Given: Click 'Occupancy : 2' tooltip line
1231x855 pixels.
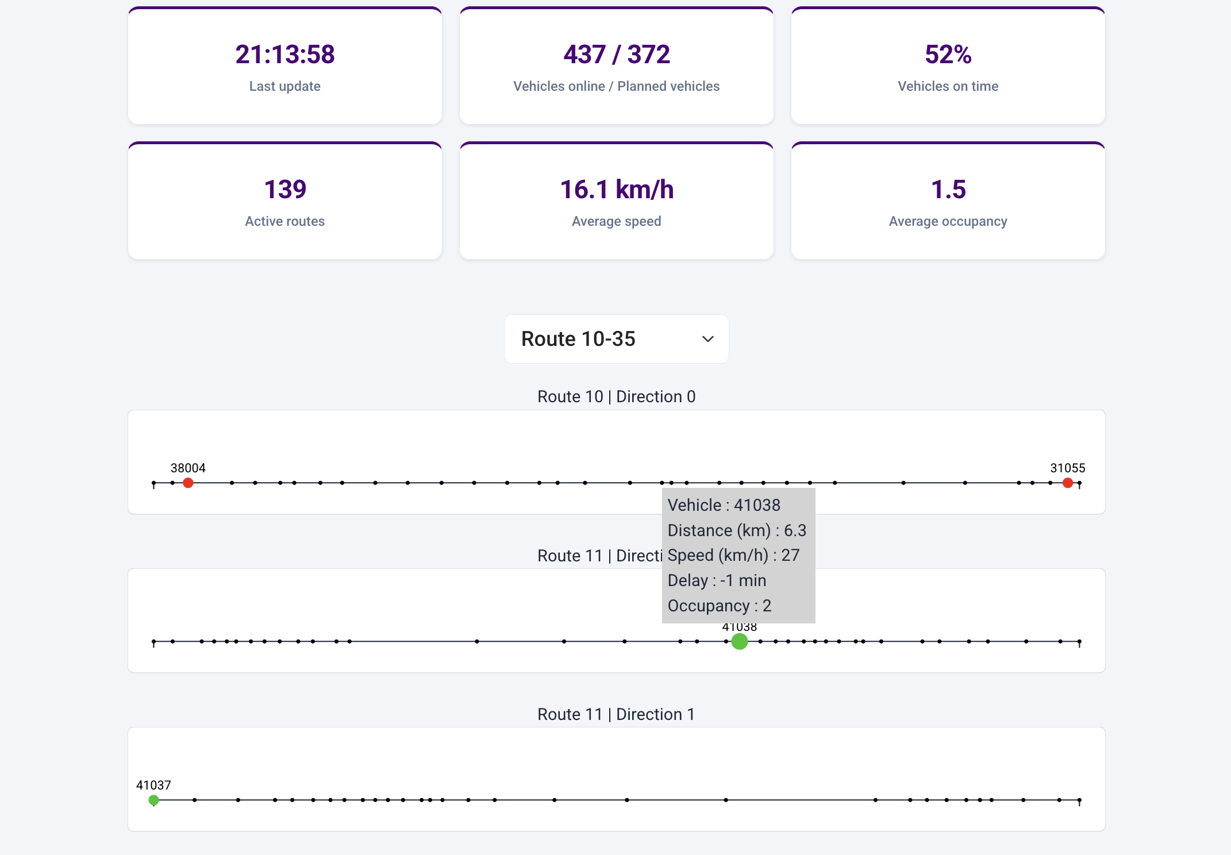Looking at the screenshot, I should click(720, 606).
